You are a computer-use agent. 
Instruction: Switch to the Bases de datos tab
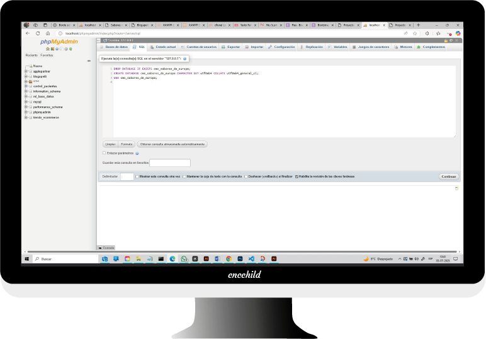click(x=114, y=47)
